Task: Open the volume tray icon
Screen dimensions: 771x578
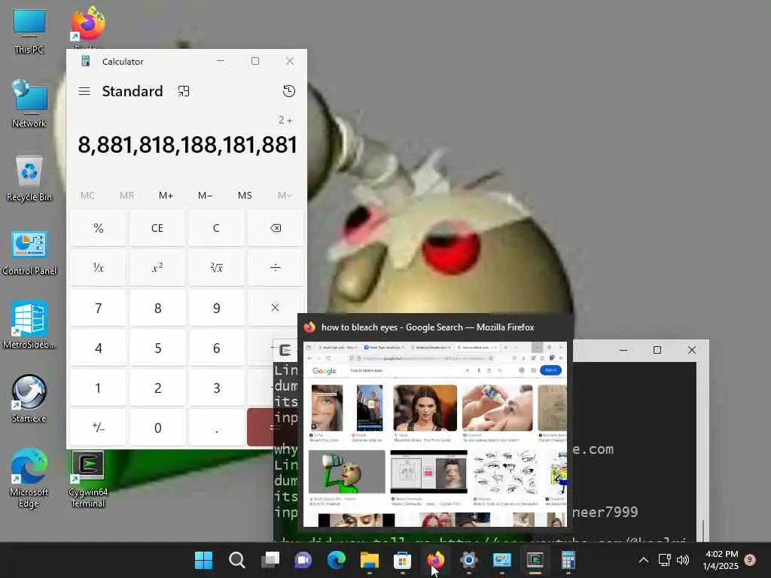Action: (683, 560)
